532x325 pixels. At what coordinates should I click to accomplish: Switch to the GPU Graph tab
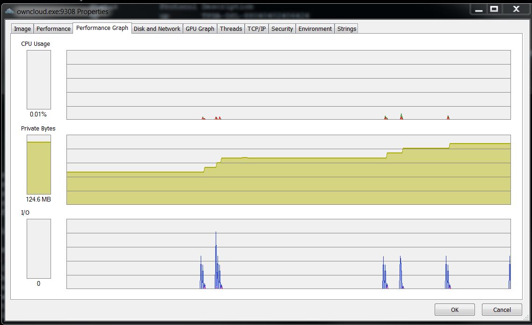click(x=200, y=29)
